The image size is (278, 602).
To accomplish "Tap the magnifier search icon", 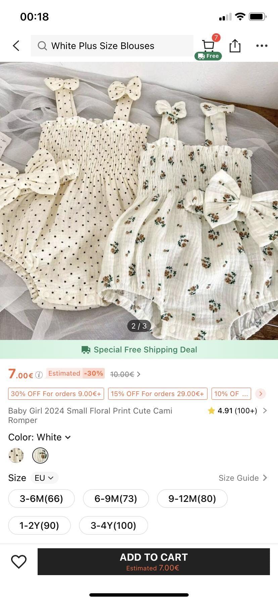I will (42, 46).
